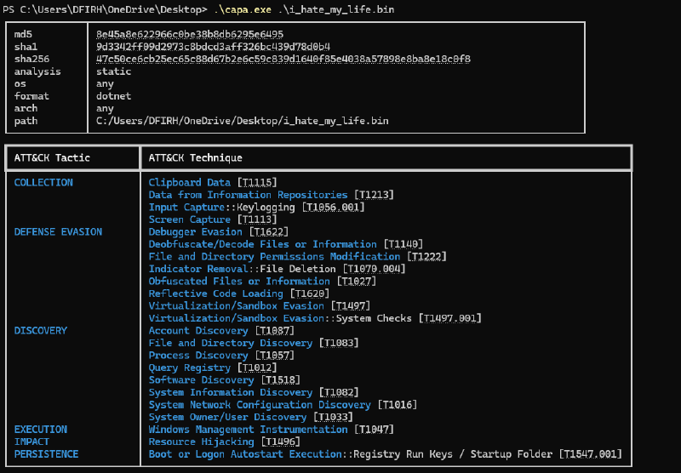Click the T1620 technique ID

click(310, 293)
